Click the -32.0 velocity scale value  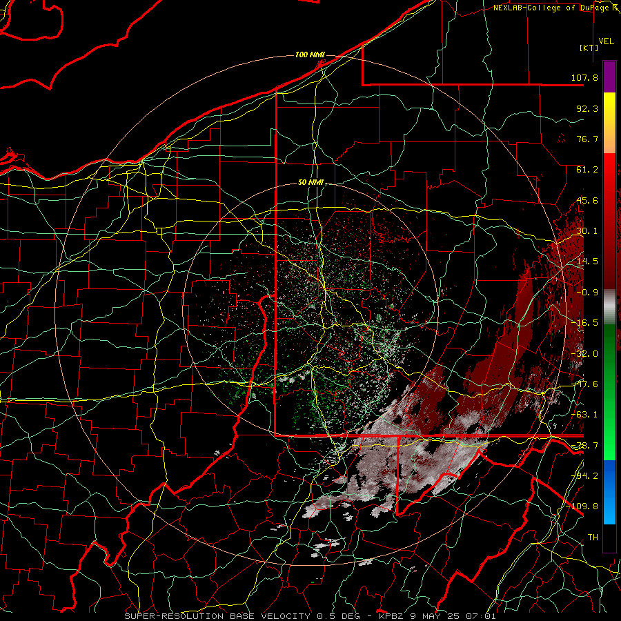[584, 354]
